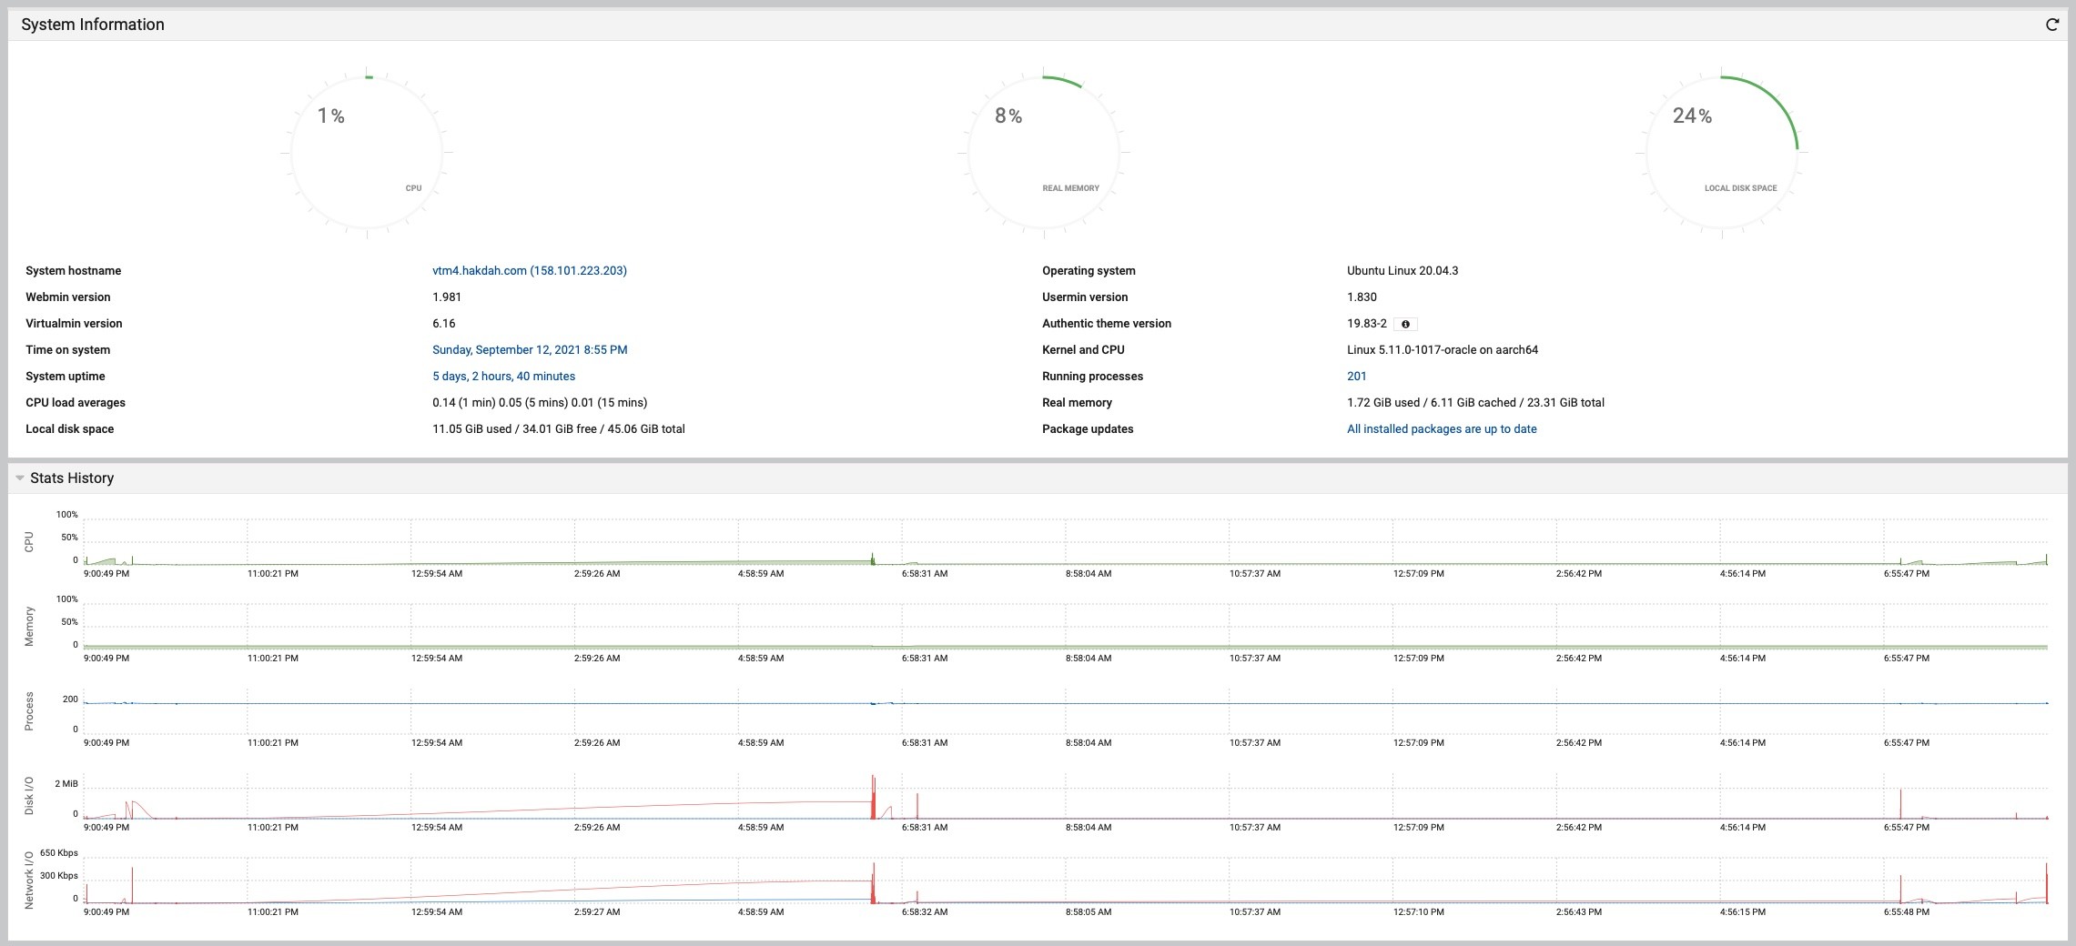Open running processes count 201
Screen dimensions: 2076x946
(1356, 377)
